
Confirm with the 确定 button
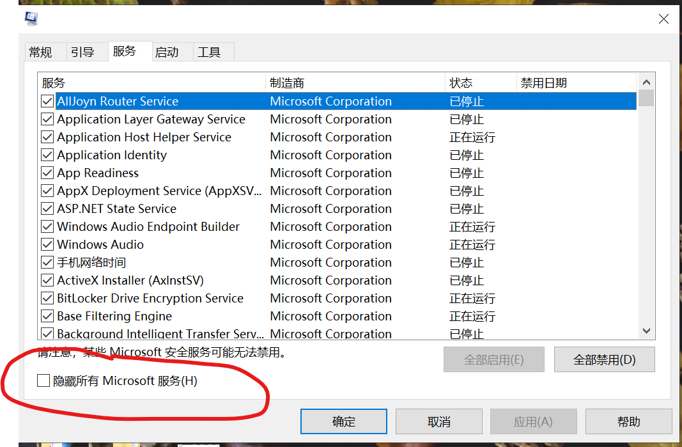pyautogui.click(x=344, y=421)
